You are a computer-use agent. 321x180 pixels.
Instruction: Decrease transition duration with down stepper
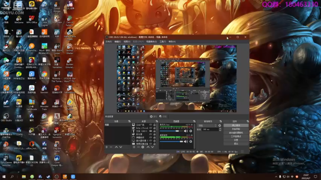[220, 130]
